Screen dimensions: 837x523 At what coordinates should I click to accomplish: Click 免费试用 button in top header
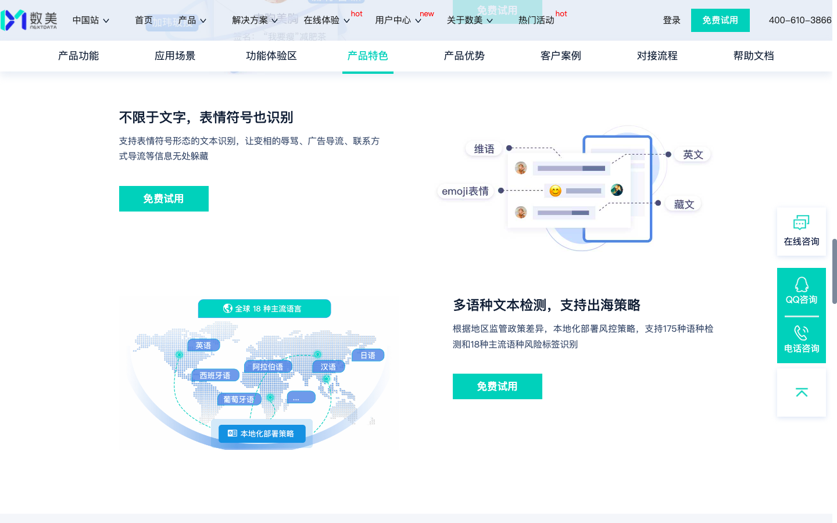coord(720,20)
